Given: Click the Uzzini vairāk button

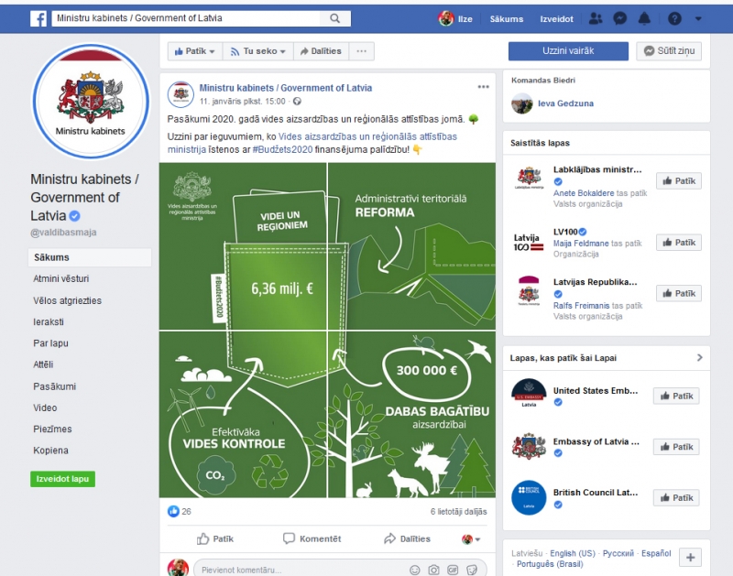Looking at the screenshot, I should 568,51.
